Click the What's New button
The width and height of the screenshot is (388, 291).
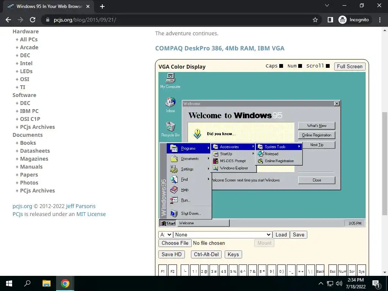point(316,126)
